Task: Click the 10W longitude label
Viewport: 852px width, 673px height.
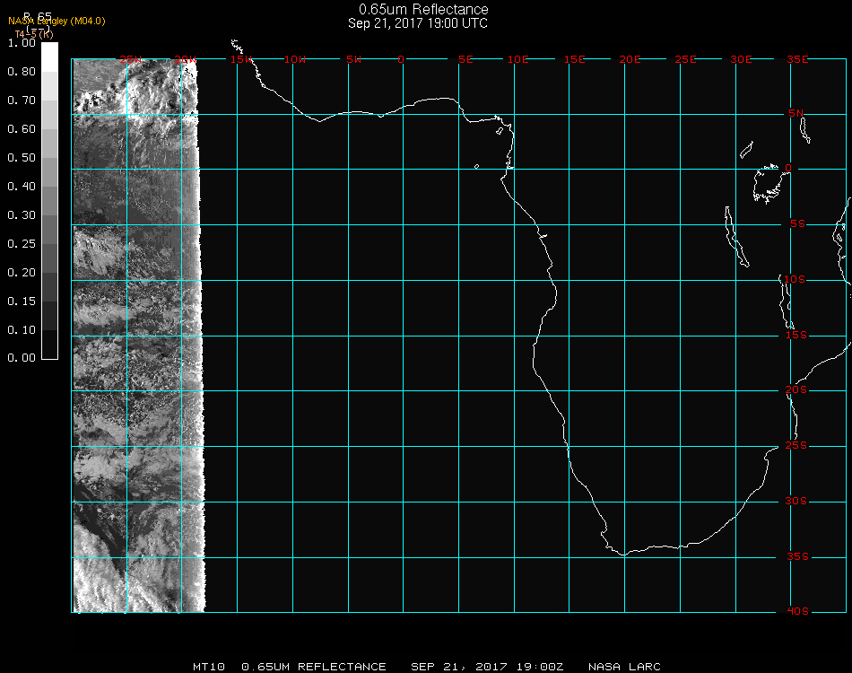Action: click(x=295, y=59)
